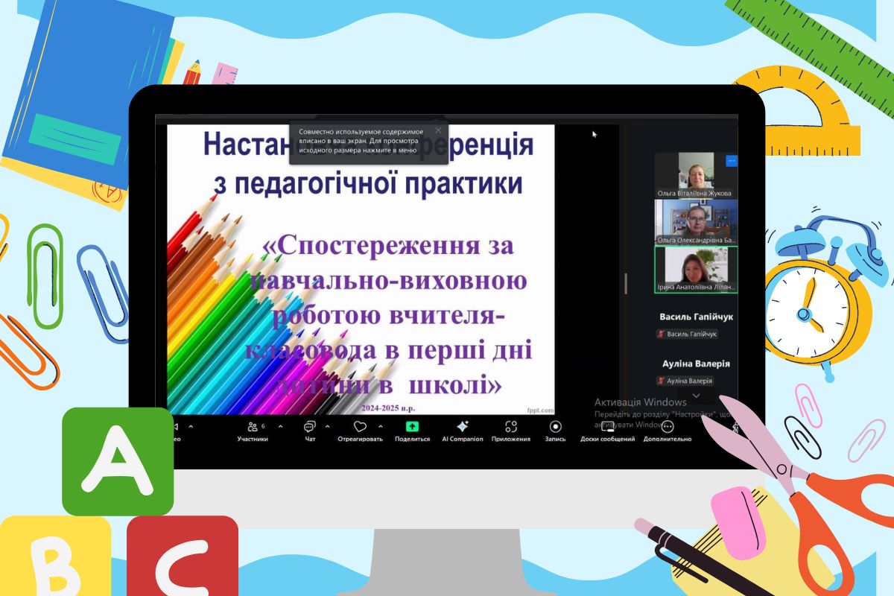Expand the arrow next to Чат
This screenshot has height=596, width=894.
coord(327,427)
